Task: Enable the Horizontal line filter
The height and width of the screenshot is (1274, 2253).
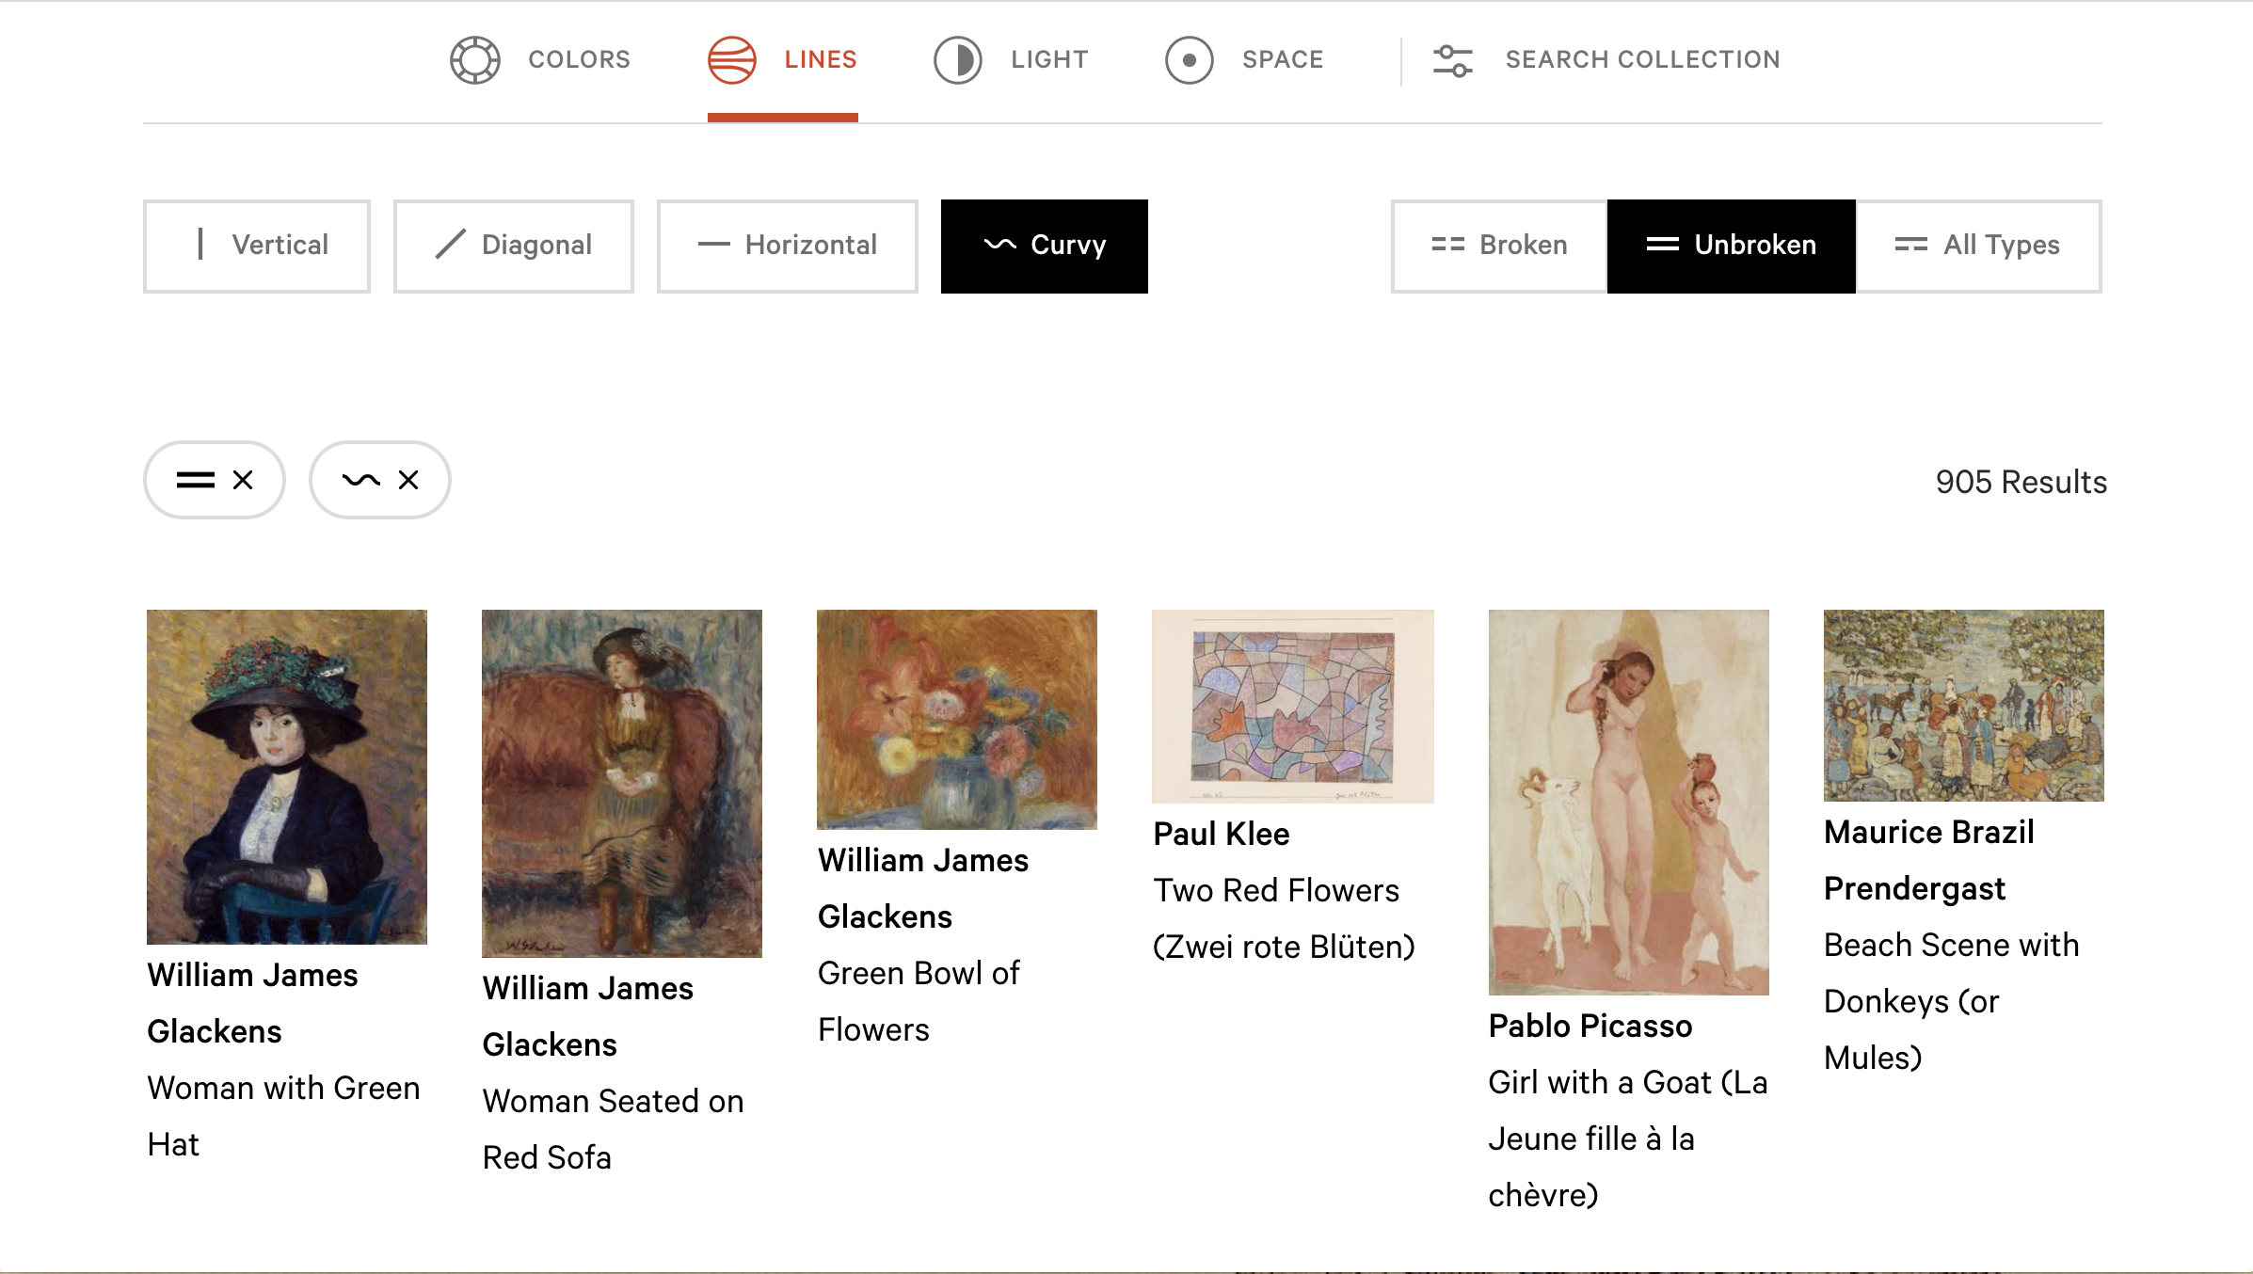Action: pos(787,246)
